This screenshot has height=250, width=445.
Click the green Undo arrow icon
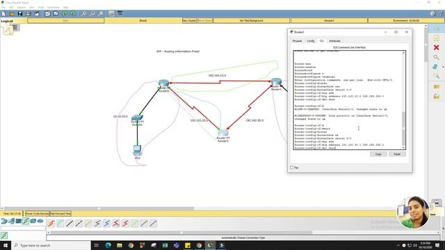(x=65, y=14)
